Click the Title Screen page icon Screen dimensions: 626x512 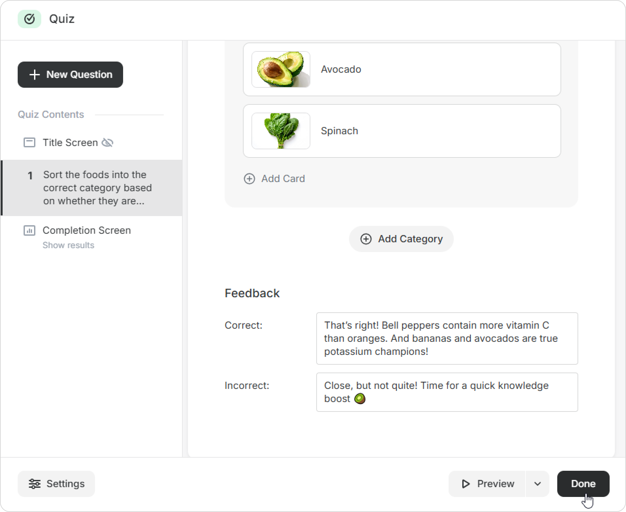coord(29,143)
